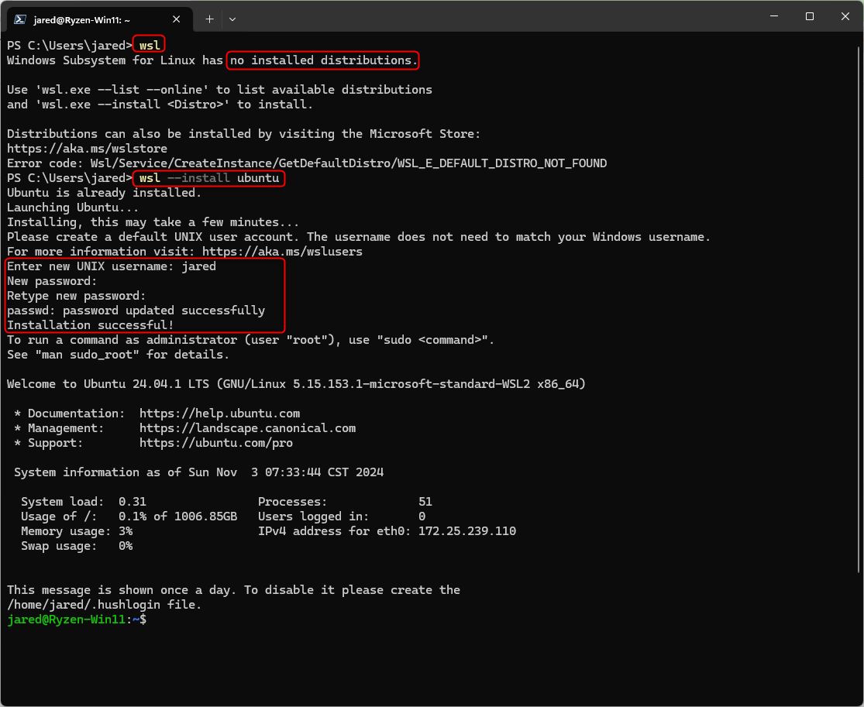The width and height of the screenshot is (864, 707).
Task: Open the https://help.ubuntu.com documentation link
Action: (220, 413)
